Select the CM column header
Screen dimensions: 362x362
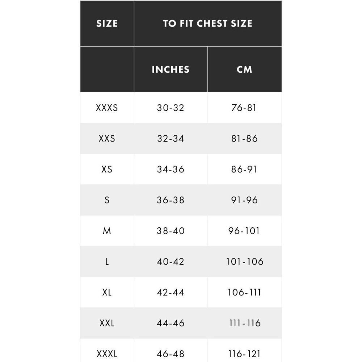(x=244, y=70)
